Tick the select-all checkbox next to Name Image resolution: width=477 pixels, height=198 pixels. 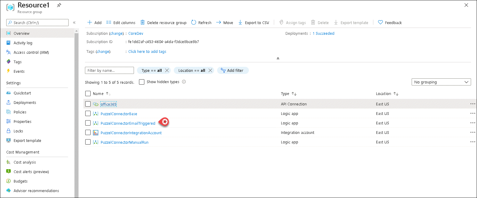[88, 94]
